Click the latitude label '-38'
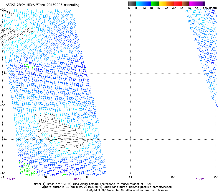Image resolution: width=218 pixels, height=192 pixels. coord(3,139)
